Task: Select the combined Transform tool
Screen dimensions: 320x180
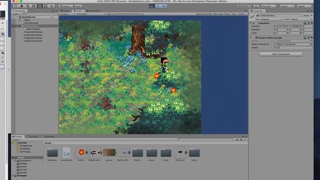Action: [x=45, y=6]
